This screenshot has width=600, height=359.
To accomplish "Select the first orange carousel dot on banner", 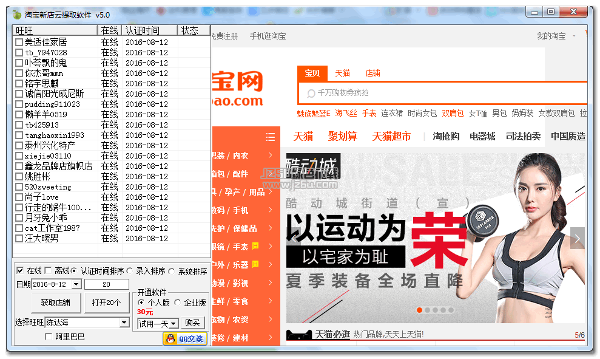I will coord(419,310).
